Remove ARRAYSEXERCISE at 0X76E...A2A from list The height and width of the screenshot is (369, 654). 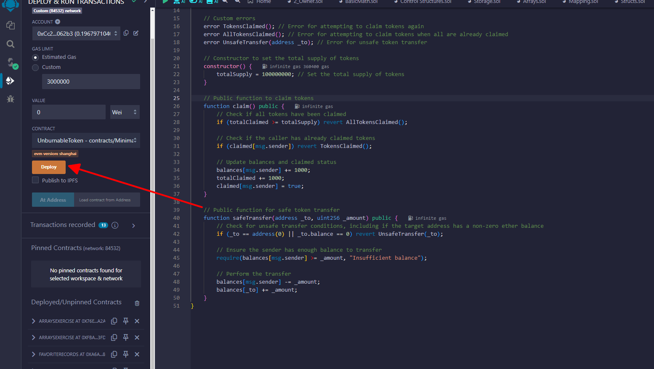tap(137, 321)
